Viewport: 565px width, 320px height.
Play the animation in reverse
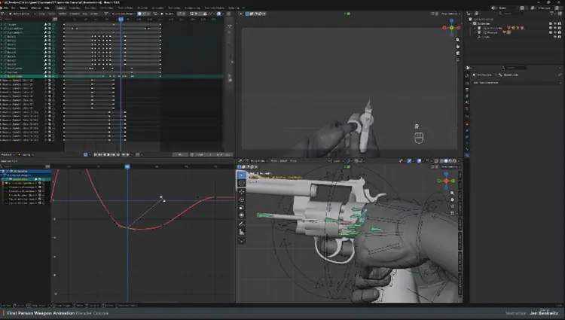pos(105,154)
